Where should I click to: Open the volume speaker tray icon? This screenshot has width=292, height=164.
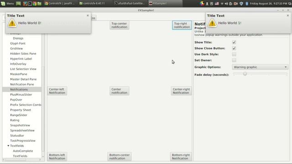[226, 4]
